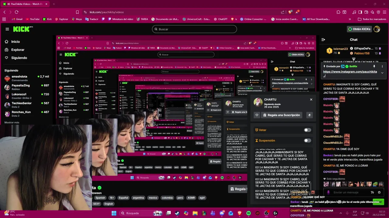Open the emote picker smiley icon
This screenshot has width=389, height=218.
[379, 192]
